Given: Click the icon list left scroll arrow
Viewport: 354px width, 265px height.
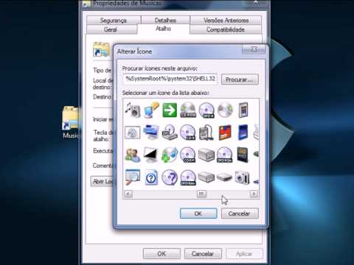Looking at the screenshot, I should 128,194.
